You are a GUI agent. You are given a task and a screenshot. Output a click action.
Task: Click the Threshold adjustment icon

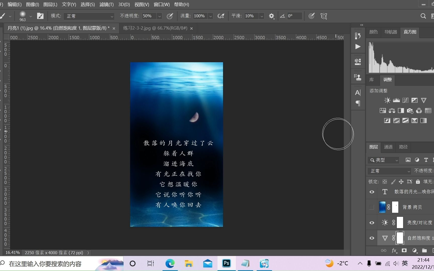pyautogui.click(x=405, y=121)
